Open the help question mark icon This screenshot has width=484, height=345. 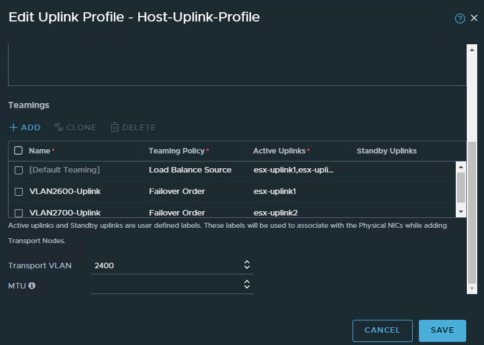coord(459,18)
